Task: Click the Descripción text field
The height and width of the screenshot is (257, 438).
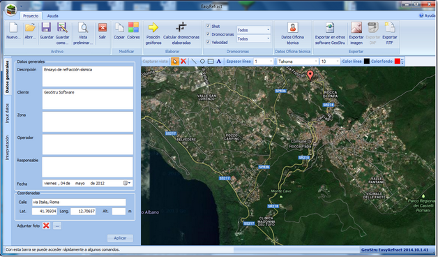Action: point(88,76)
